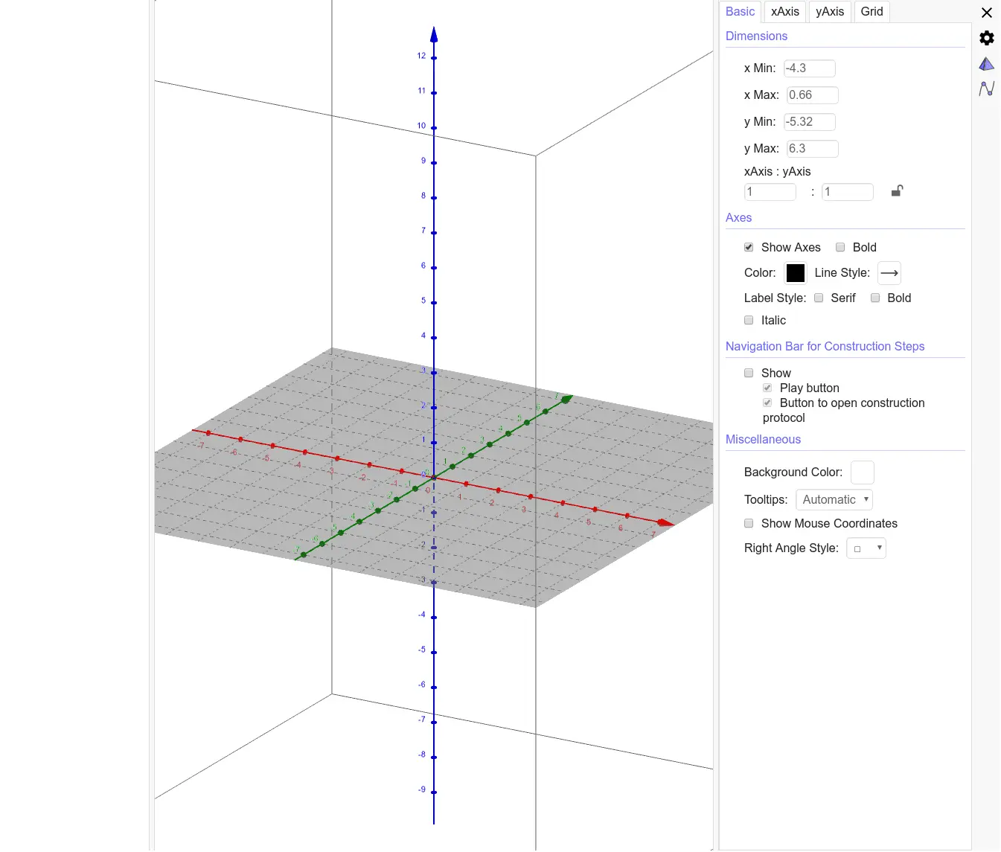Open the Right Angle Style dropdown

click(866, 548)
